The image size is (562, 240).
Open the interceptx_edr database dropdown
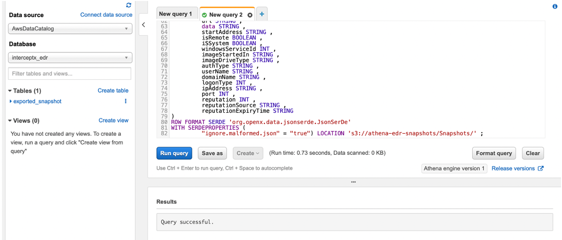pos(70,58)
